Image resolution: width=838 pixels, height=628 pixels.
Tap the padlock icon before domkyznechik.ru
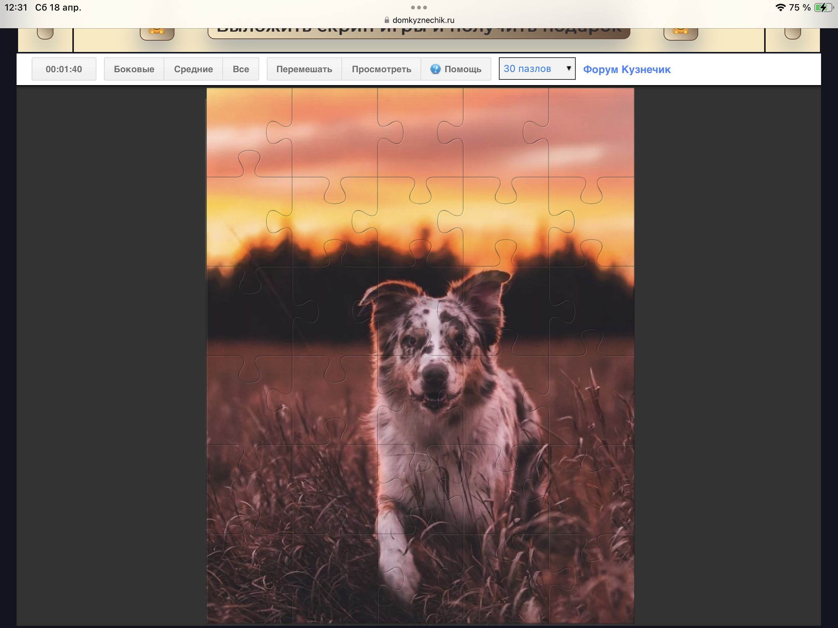click(387, 20)
